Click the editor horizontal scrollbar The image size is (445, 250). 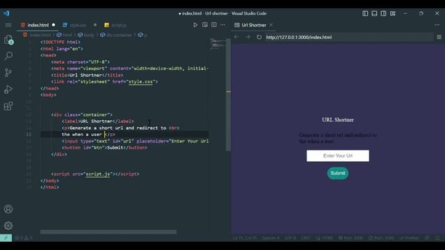point(108,232)
